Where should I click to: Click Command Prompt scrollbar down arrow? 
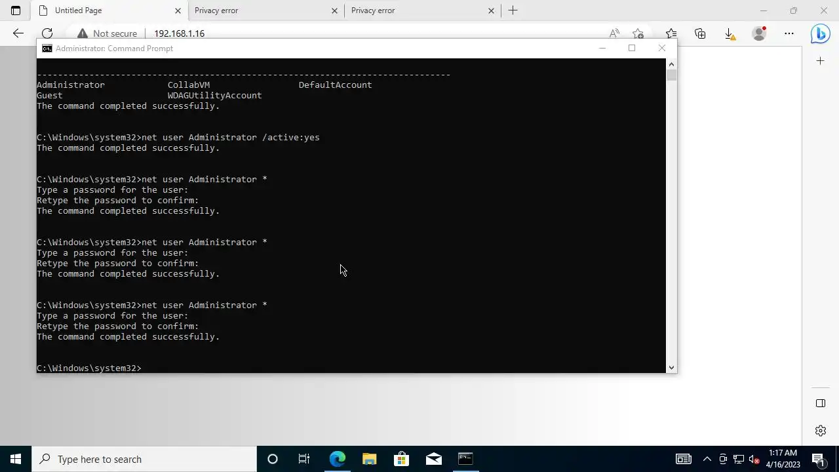(671, 368)
